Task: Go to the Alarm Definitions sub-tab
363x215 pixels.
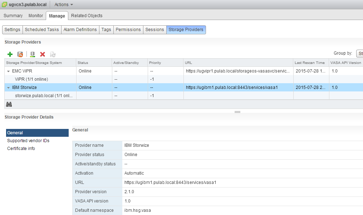Action: 80,30
